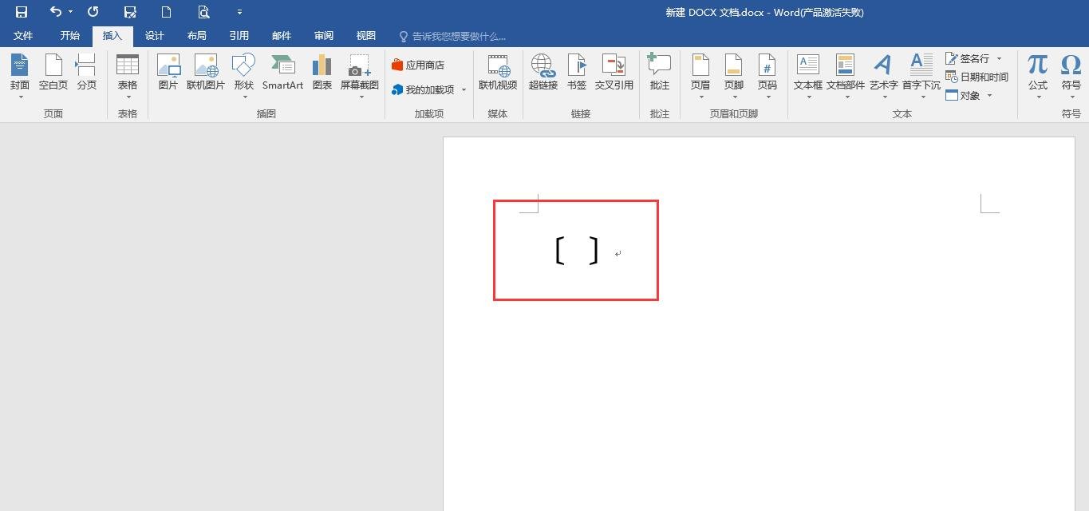1089x511 pixels.
Task: Insert a picture from this device
Action: 168,73
